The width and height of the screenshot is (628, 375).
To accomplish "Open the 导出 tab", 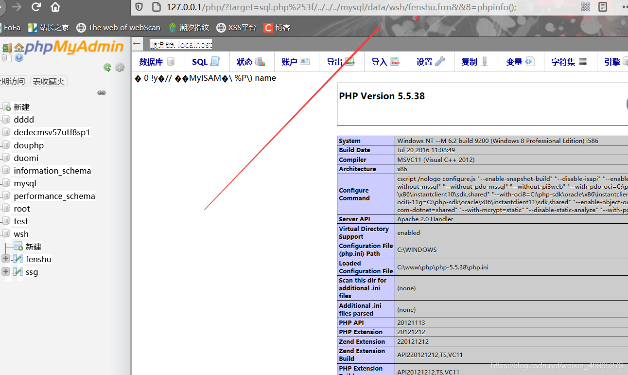I will tap(341, 62).
